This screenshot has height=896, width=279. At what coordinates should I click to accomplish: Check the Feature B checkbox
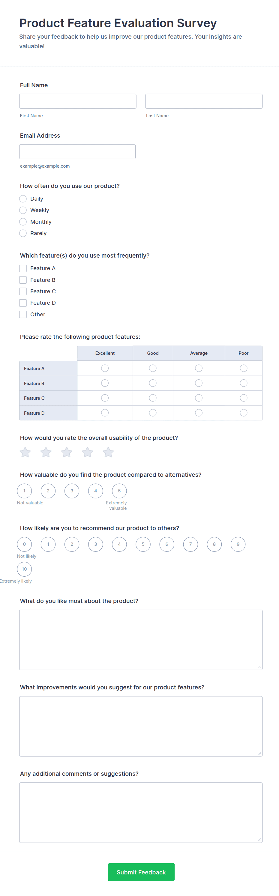(x=23, y=280)
